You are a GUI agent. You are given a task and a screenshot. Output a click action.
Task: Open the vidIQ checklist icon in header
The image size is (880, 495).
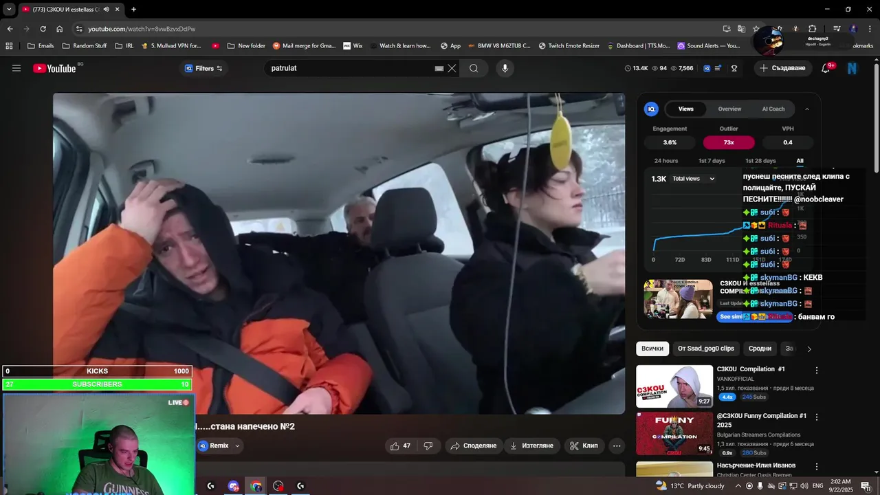click(718, 68)
